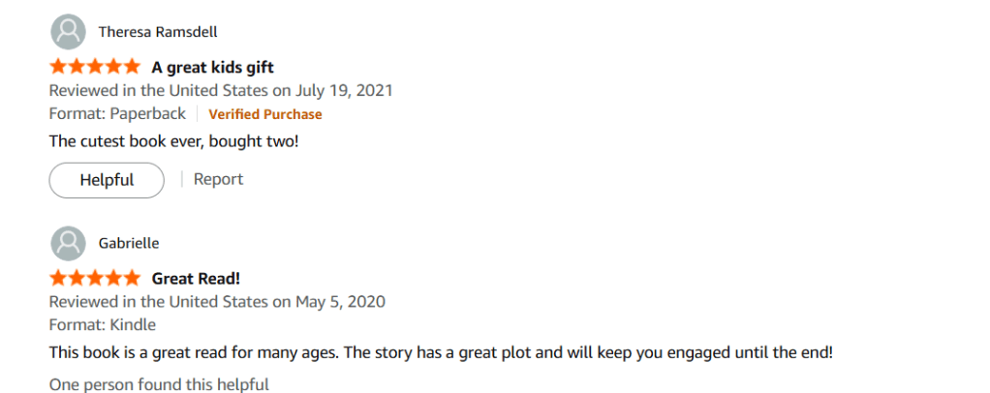
Task: Click 'One person found this helpful' text
Action: (159, 384)
